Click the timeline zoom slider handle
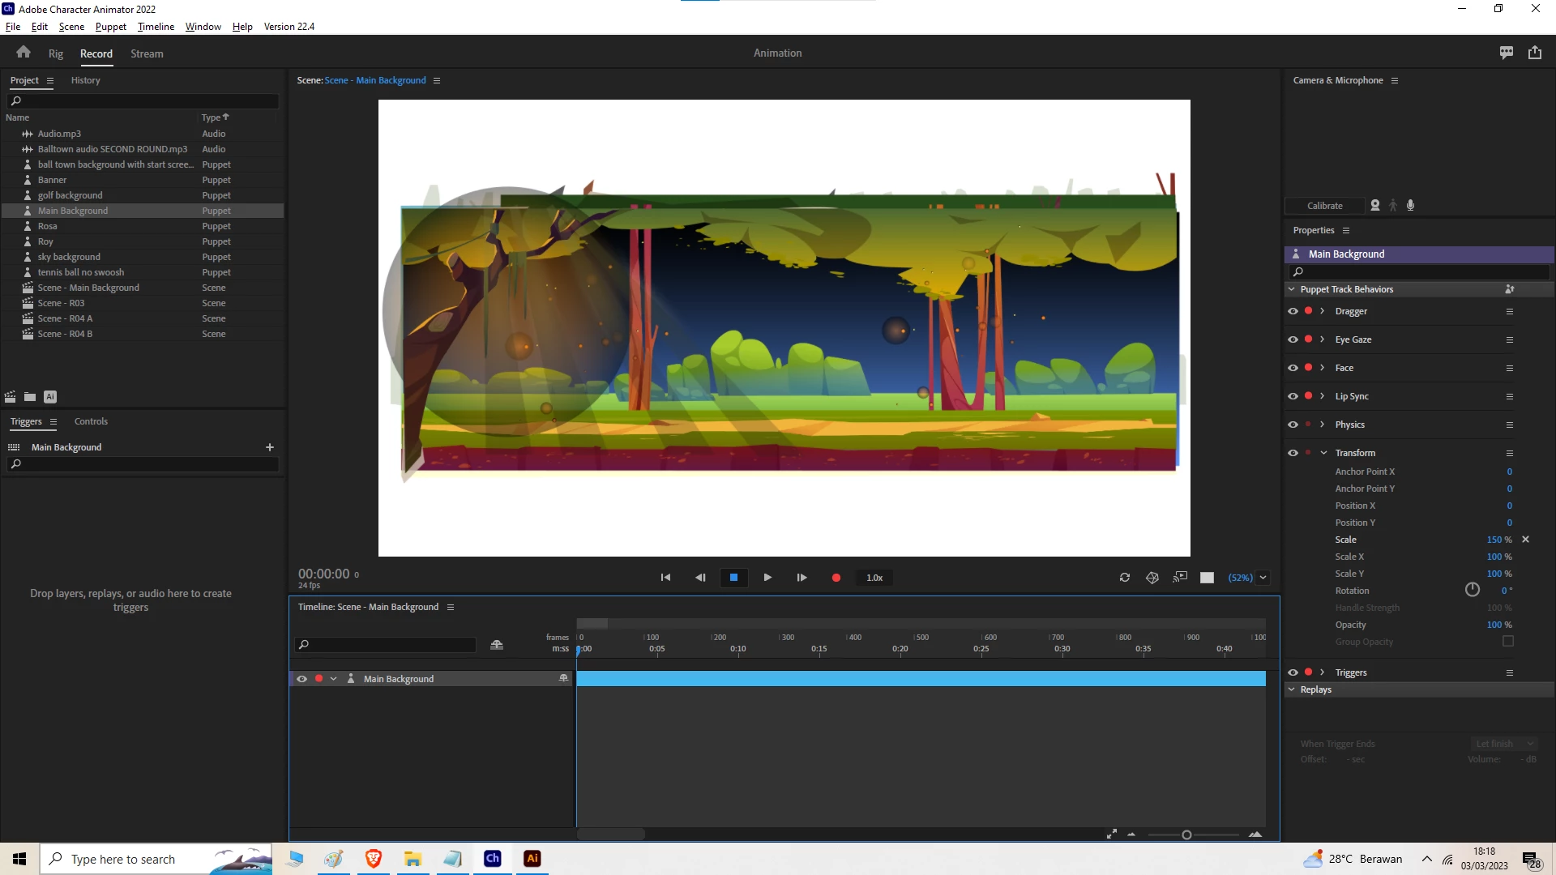Screen dimensions: 1556x875 (x=1186, y=834)
